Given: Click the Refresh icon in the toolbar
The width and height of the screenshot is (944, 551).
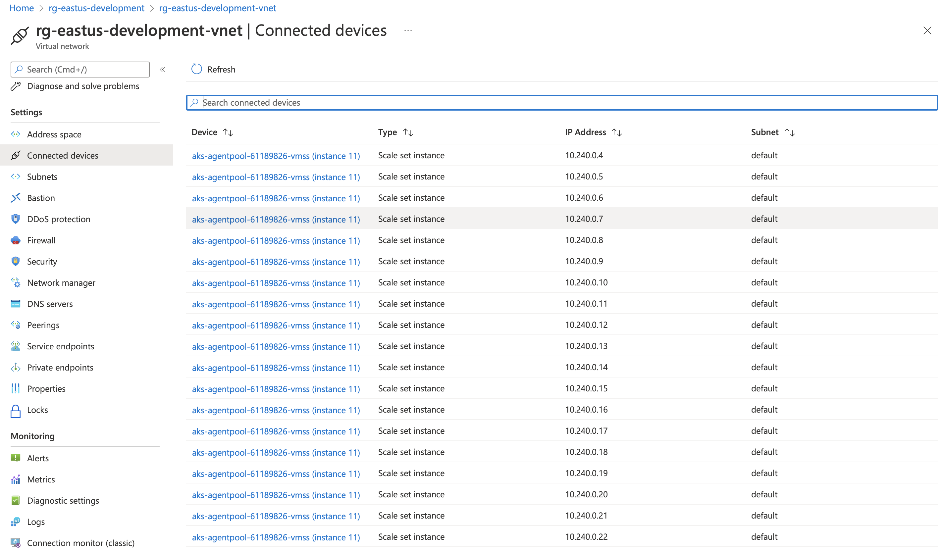Looking at the screenshot, I should coord(197,69).
